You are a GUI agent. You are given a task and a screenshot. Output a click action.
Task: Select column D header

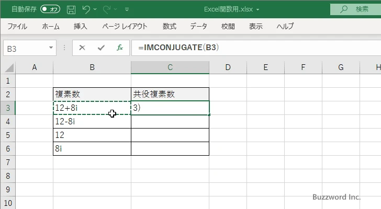(228, 67)
